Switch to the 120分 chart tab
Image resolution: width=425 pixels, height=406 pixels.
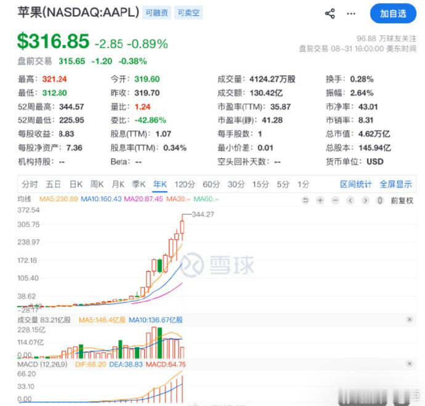(185, 184)
